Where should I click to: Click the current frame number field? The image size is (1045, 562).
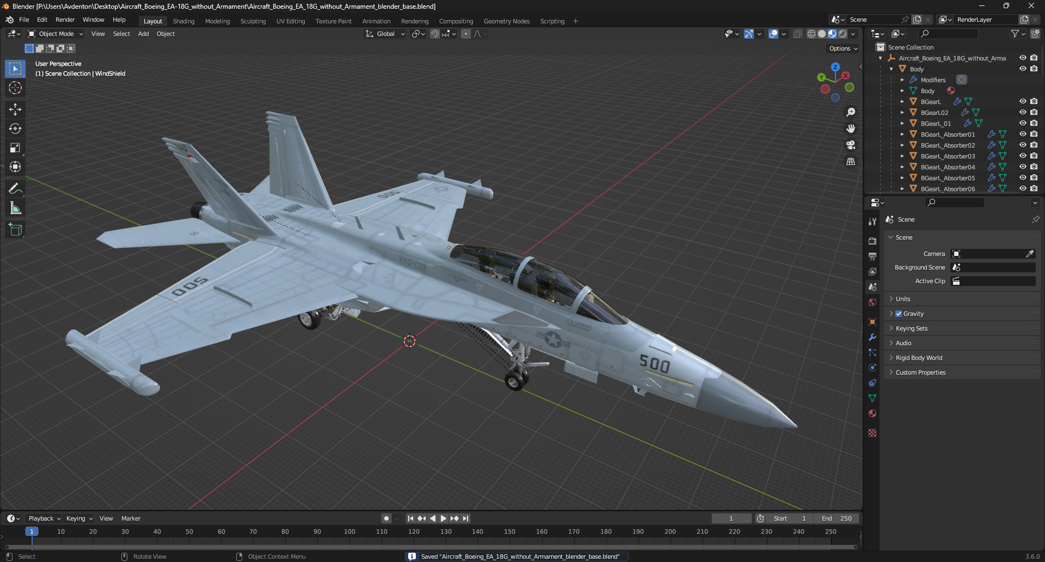click(x=731, y=518)
